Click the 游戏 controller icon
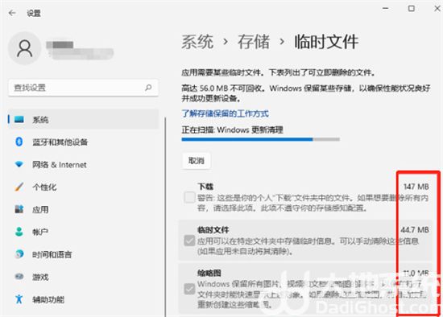Screen dimensions: 443x317 coord(19,277)
